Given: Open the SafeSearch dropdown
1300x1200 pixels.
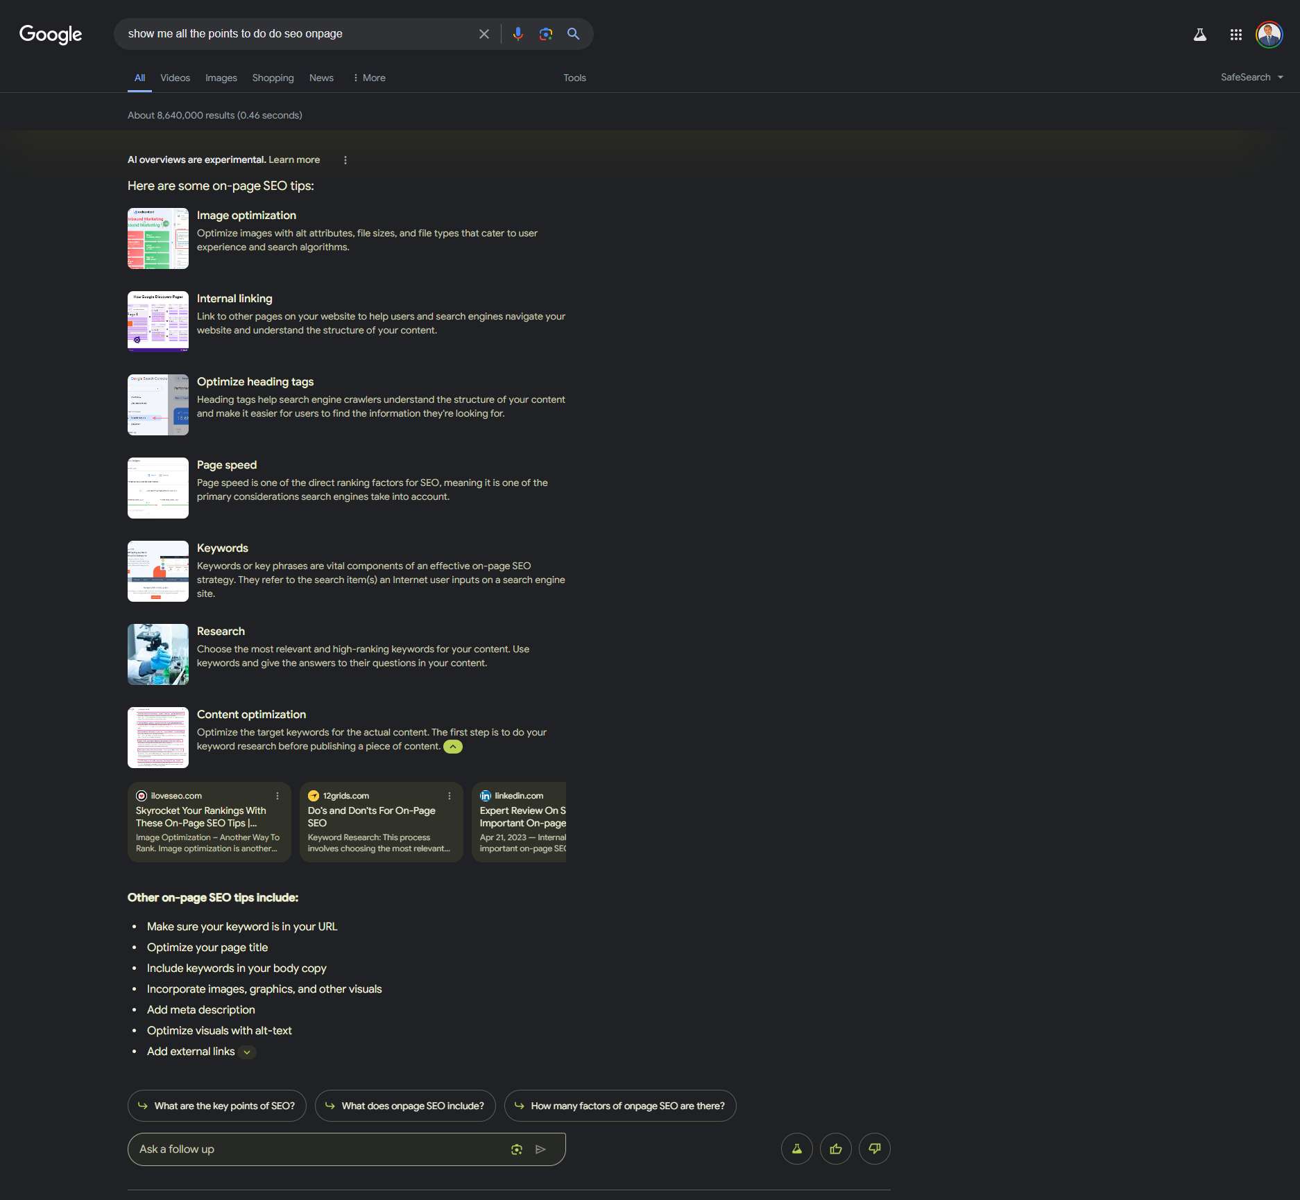Looking at the screenshot, I should click(x=1251, y=77).
